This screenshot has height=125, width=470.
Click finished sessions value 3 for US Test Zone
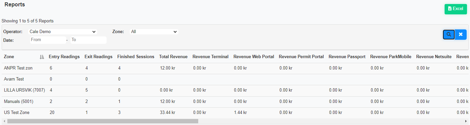coord(119,113)
